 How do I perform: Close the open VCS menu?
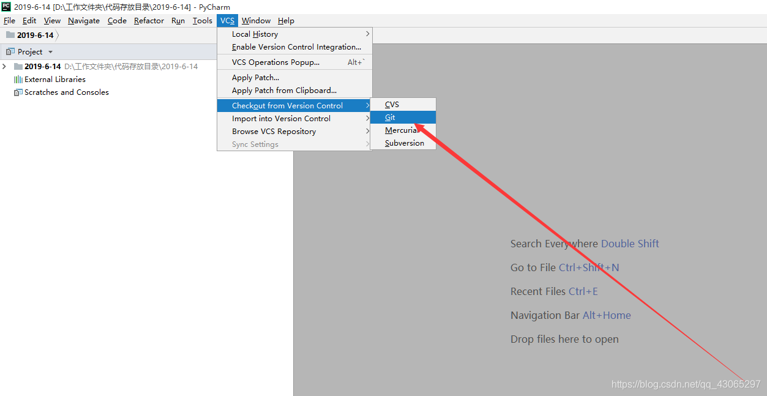228,20
